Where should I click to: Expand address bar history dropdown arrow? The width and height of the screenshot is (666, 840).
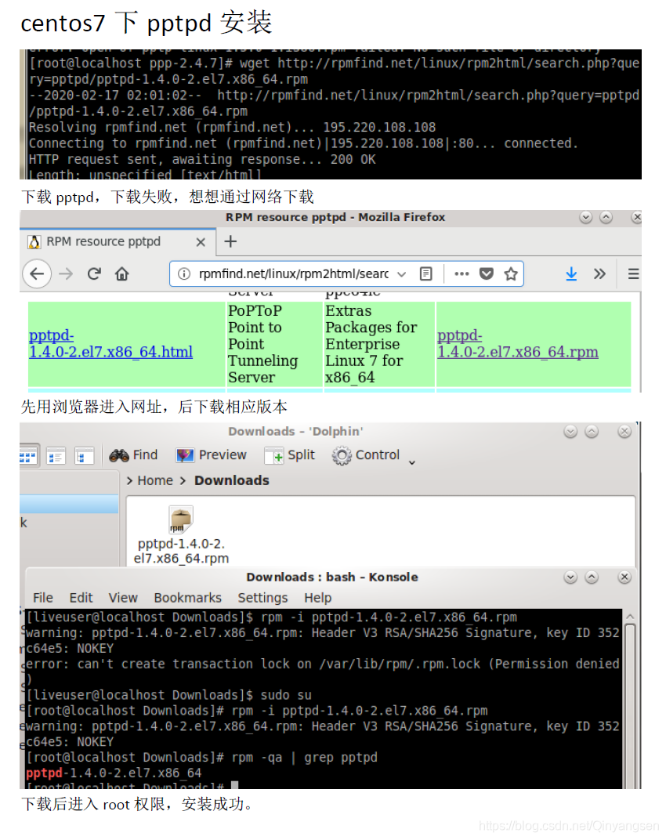tap(401, 273)
